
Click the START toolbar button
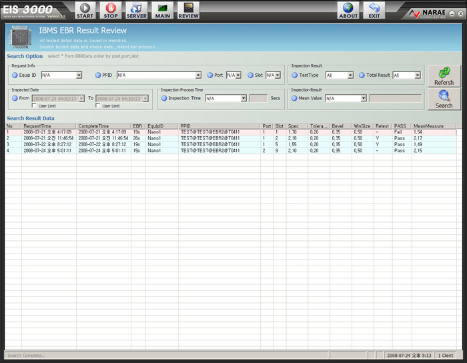[85, 11]
